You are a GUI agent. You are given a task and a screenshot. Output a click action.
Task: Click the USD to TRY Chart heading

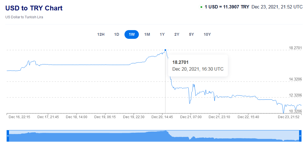click(x=34, y=8)
